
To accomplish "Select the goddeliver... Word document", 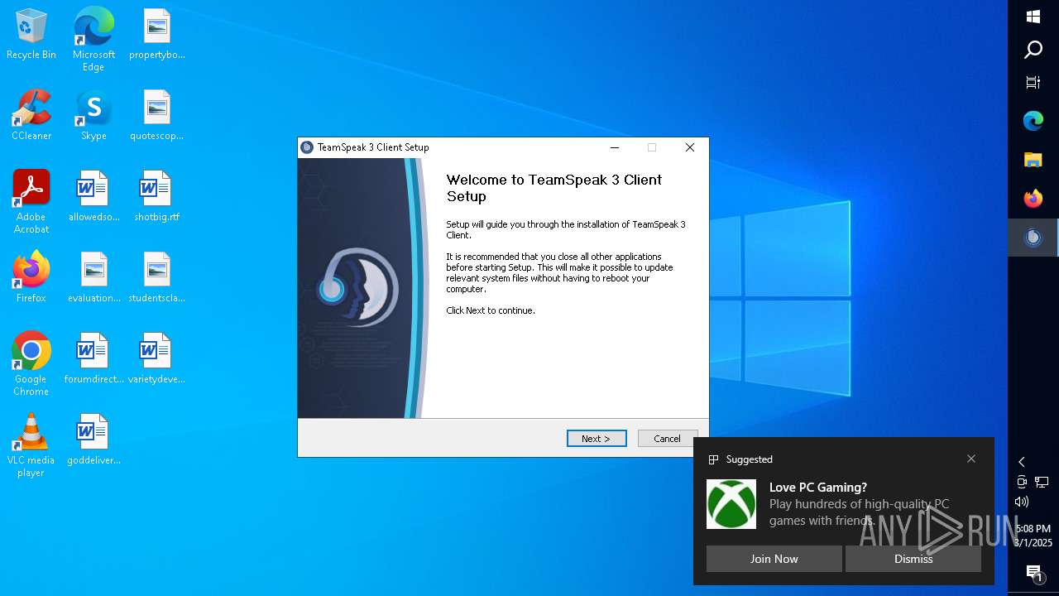I will [x=93, y=440].
